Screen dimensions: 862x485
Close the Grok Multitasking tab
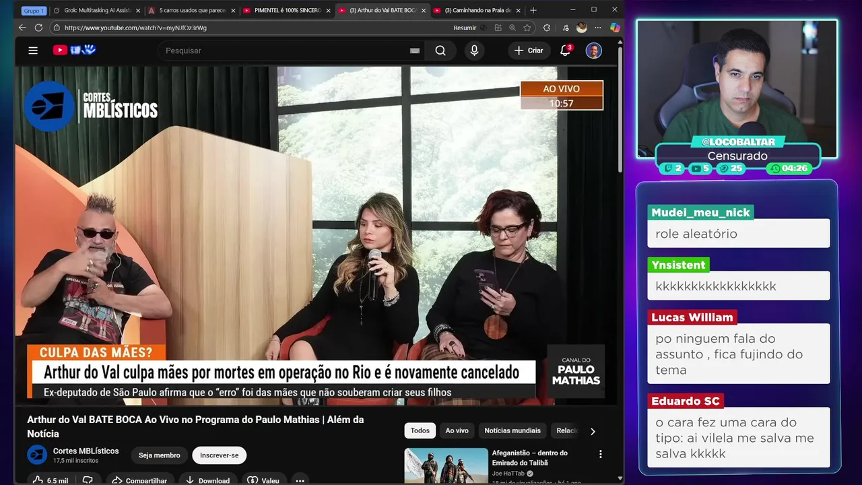pyautogui.click(x=138, y=10)
